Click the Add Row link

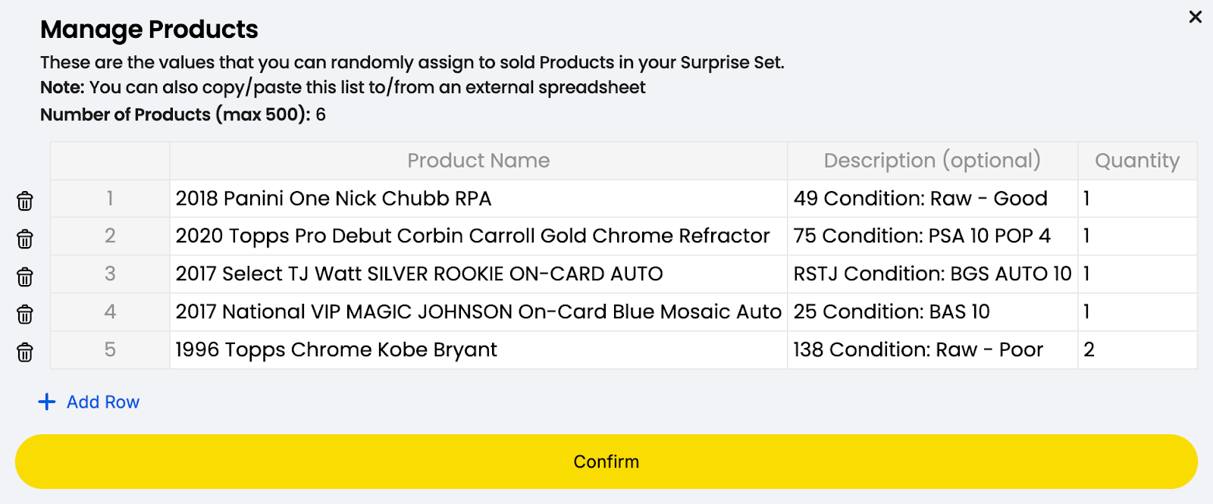[103, 402]
